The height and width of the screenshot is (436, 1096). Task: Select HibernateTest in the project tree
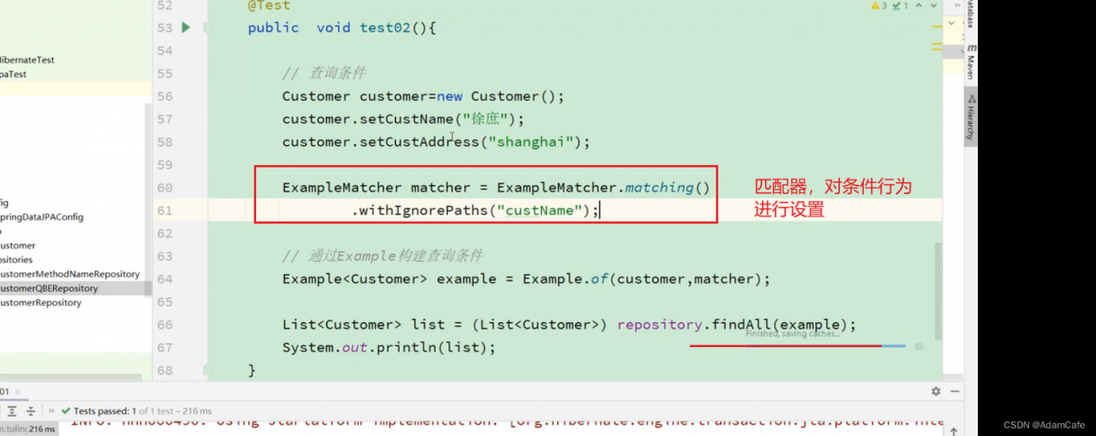point(27,60)
